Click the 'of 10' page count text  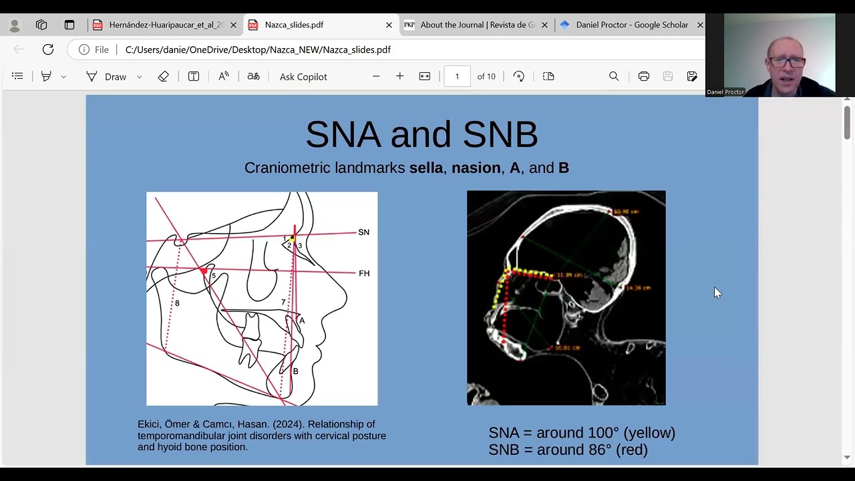click(x=486, y=77)
